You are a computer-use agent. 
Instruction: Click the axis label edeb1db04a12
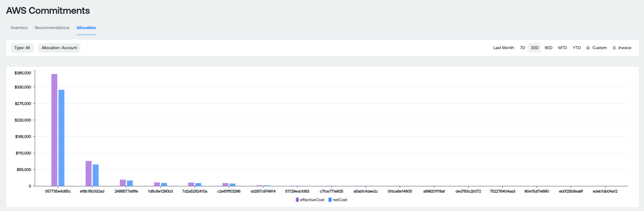coord(605,191)
